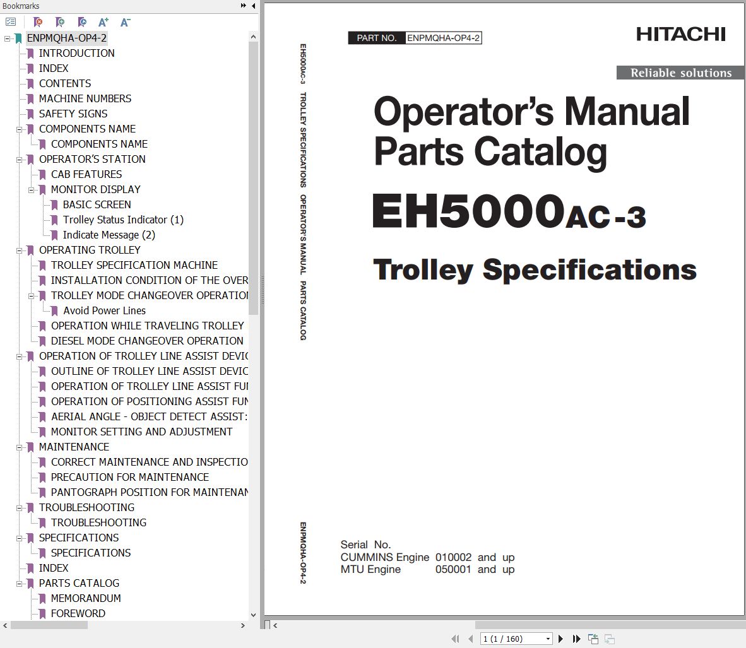This screenshot has height=648, width=746.
Task: Collapse TROLLEY MODE CHANGEOVER OPERATION node
Action: click(x=31, y=296)
